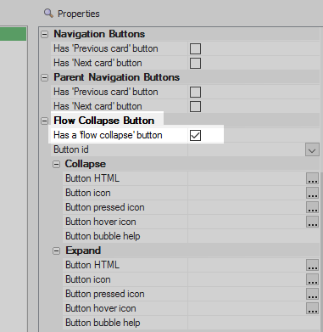The image size is (323, 332).
Task: Click the Properties magnifier icon
Action: [48, 14]
